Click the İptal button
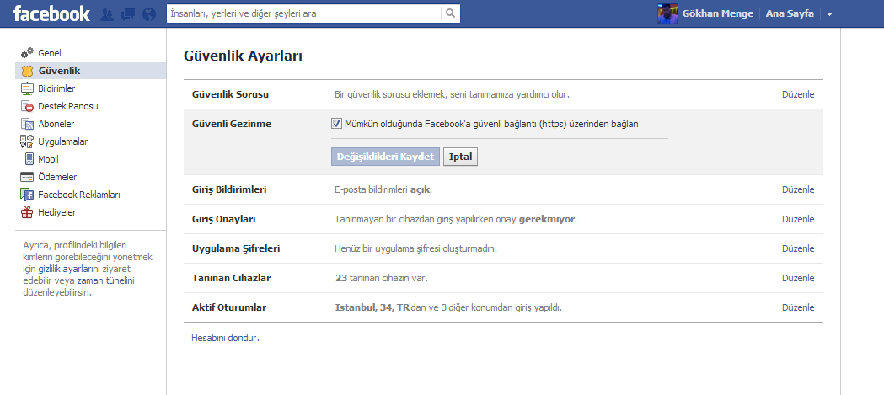Screen dimensions: 884x395 tap(461, 157)
